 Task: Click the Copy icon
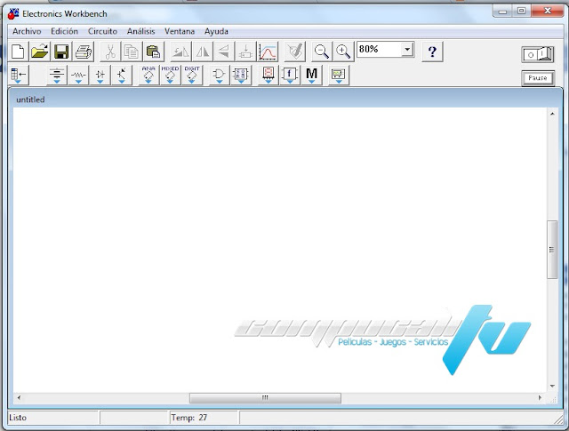(x=132, y=52)
